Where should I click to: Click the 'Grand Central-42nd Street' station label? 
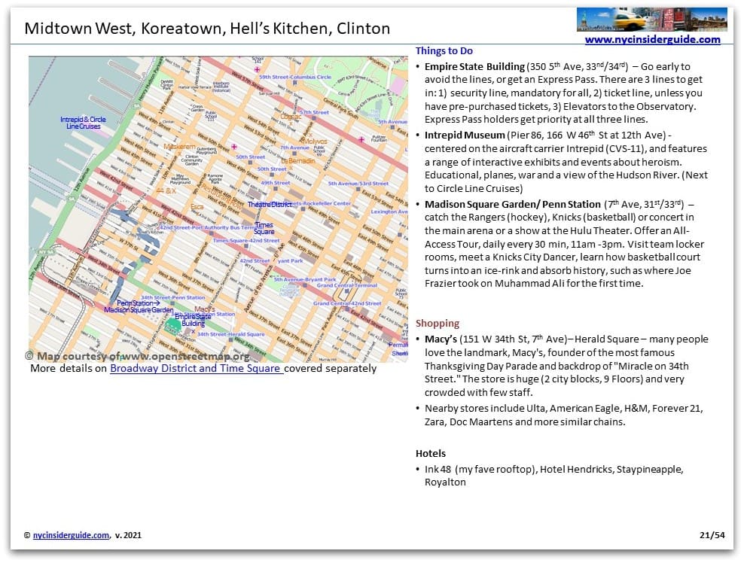coord(347,303)
